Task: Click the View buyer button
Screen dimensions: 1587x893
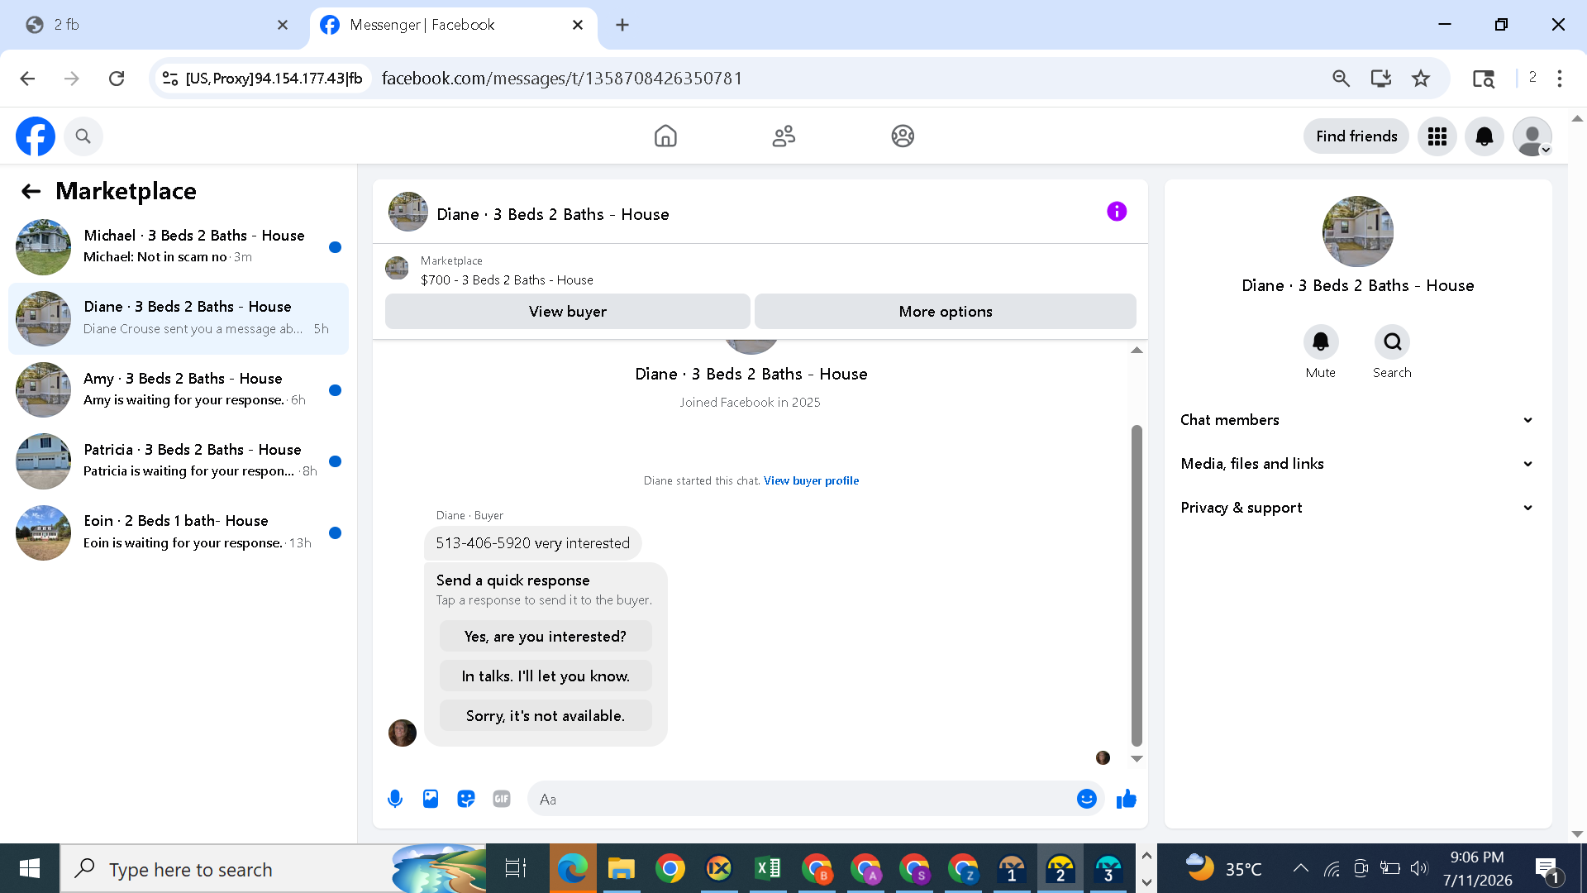Action: [x=568, y=312]
